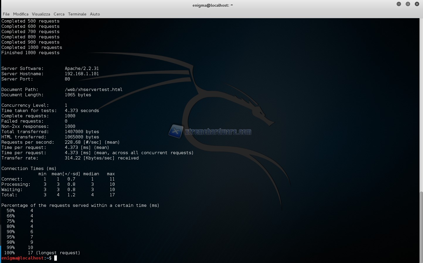This screenshot has height=263, width=423.
Task: Open the Terminale menu
Action: pyautogui.click(x=77, y=14)
